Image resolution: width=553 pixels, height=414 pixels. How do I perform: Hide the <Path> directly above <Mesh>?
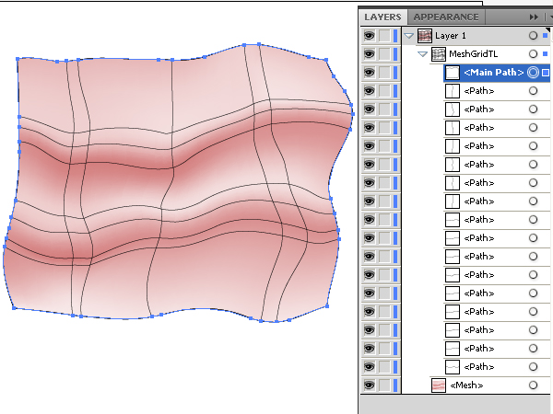[370, 366]
